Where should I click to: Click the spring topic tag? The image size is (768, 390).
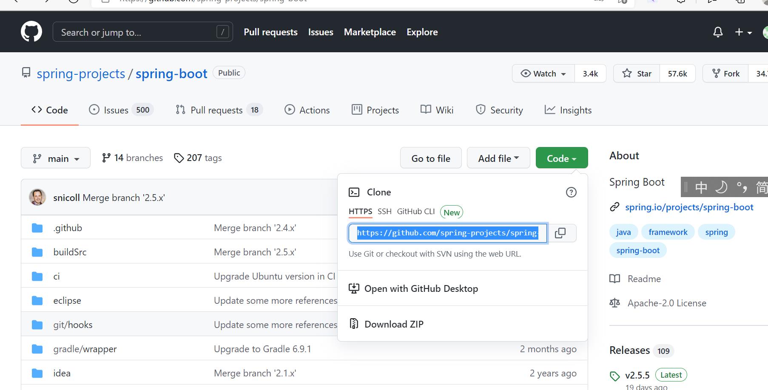(x=717, y=232)
